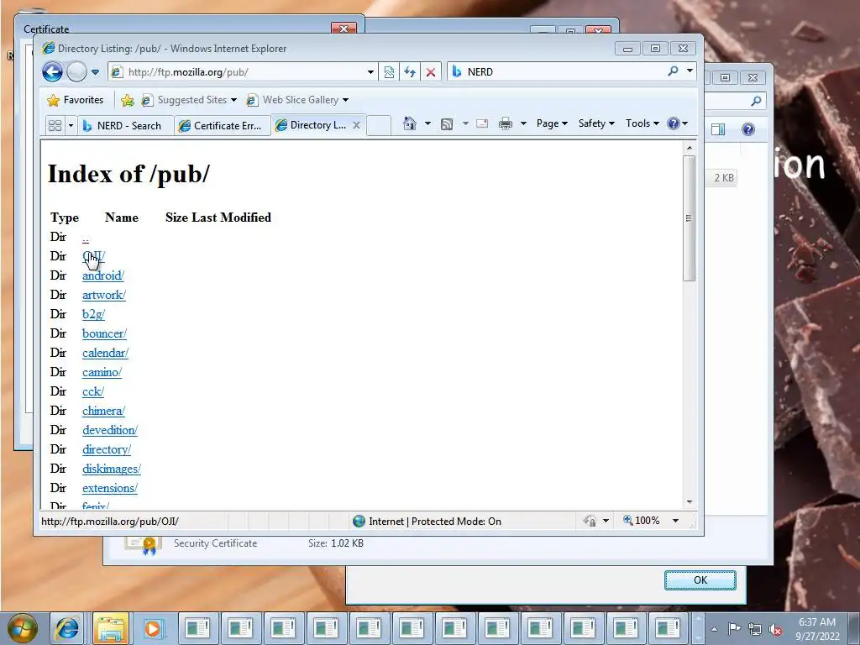
Task: Open a new blank tab
Action: click(x=379, y=125)
